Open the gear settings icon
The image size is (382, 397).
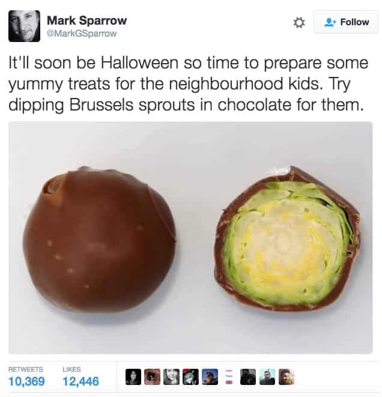299,23
